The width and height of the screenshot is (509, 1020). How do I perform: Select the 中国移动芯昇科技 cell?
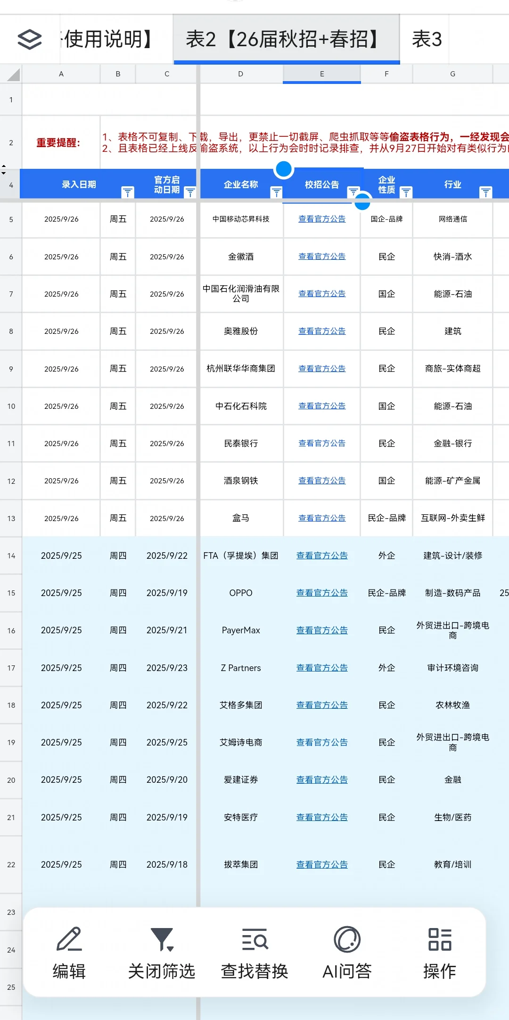pos(241,219)
